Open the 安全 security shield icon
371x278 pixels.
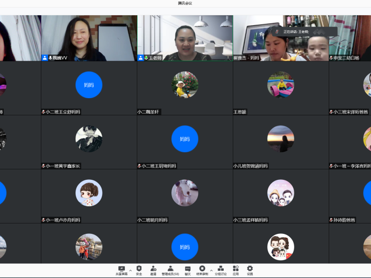point(139,269)
